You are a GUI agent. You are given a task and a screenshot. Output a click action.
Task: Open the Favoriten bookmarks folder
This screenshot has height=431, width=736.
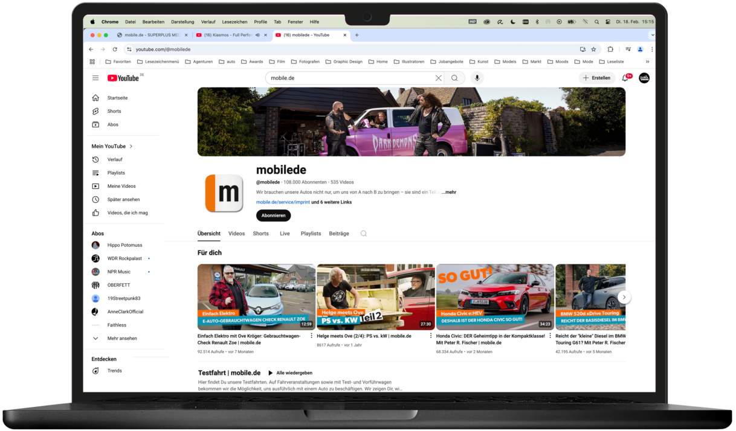(x=118, y=62)
